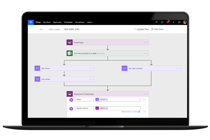
Task: Open Join names step options menu
Action: [x=91, y=79]
